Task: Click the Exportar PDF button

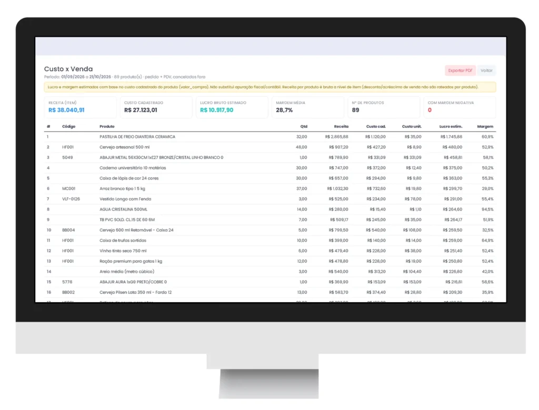Action: tap(460, 71)
